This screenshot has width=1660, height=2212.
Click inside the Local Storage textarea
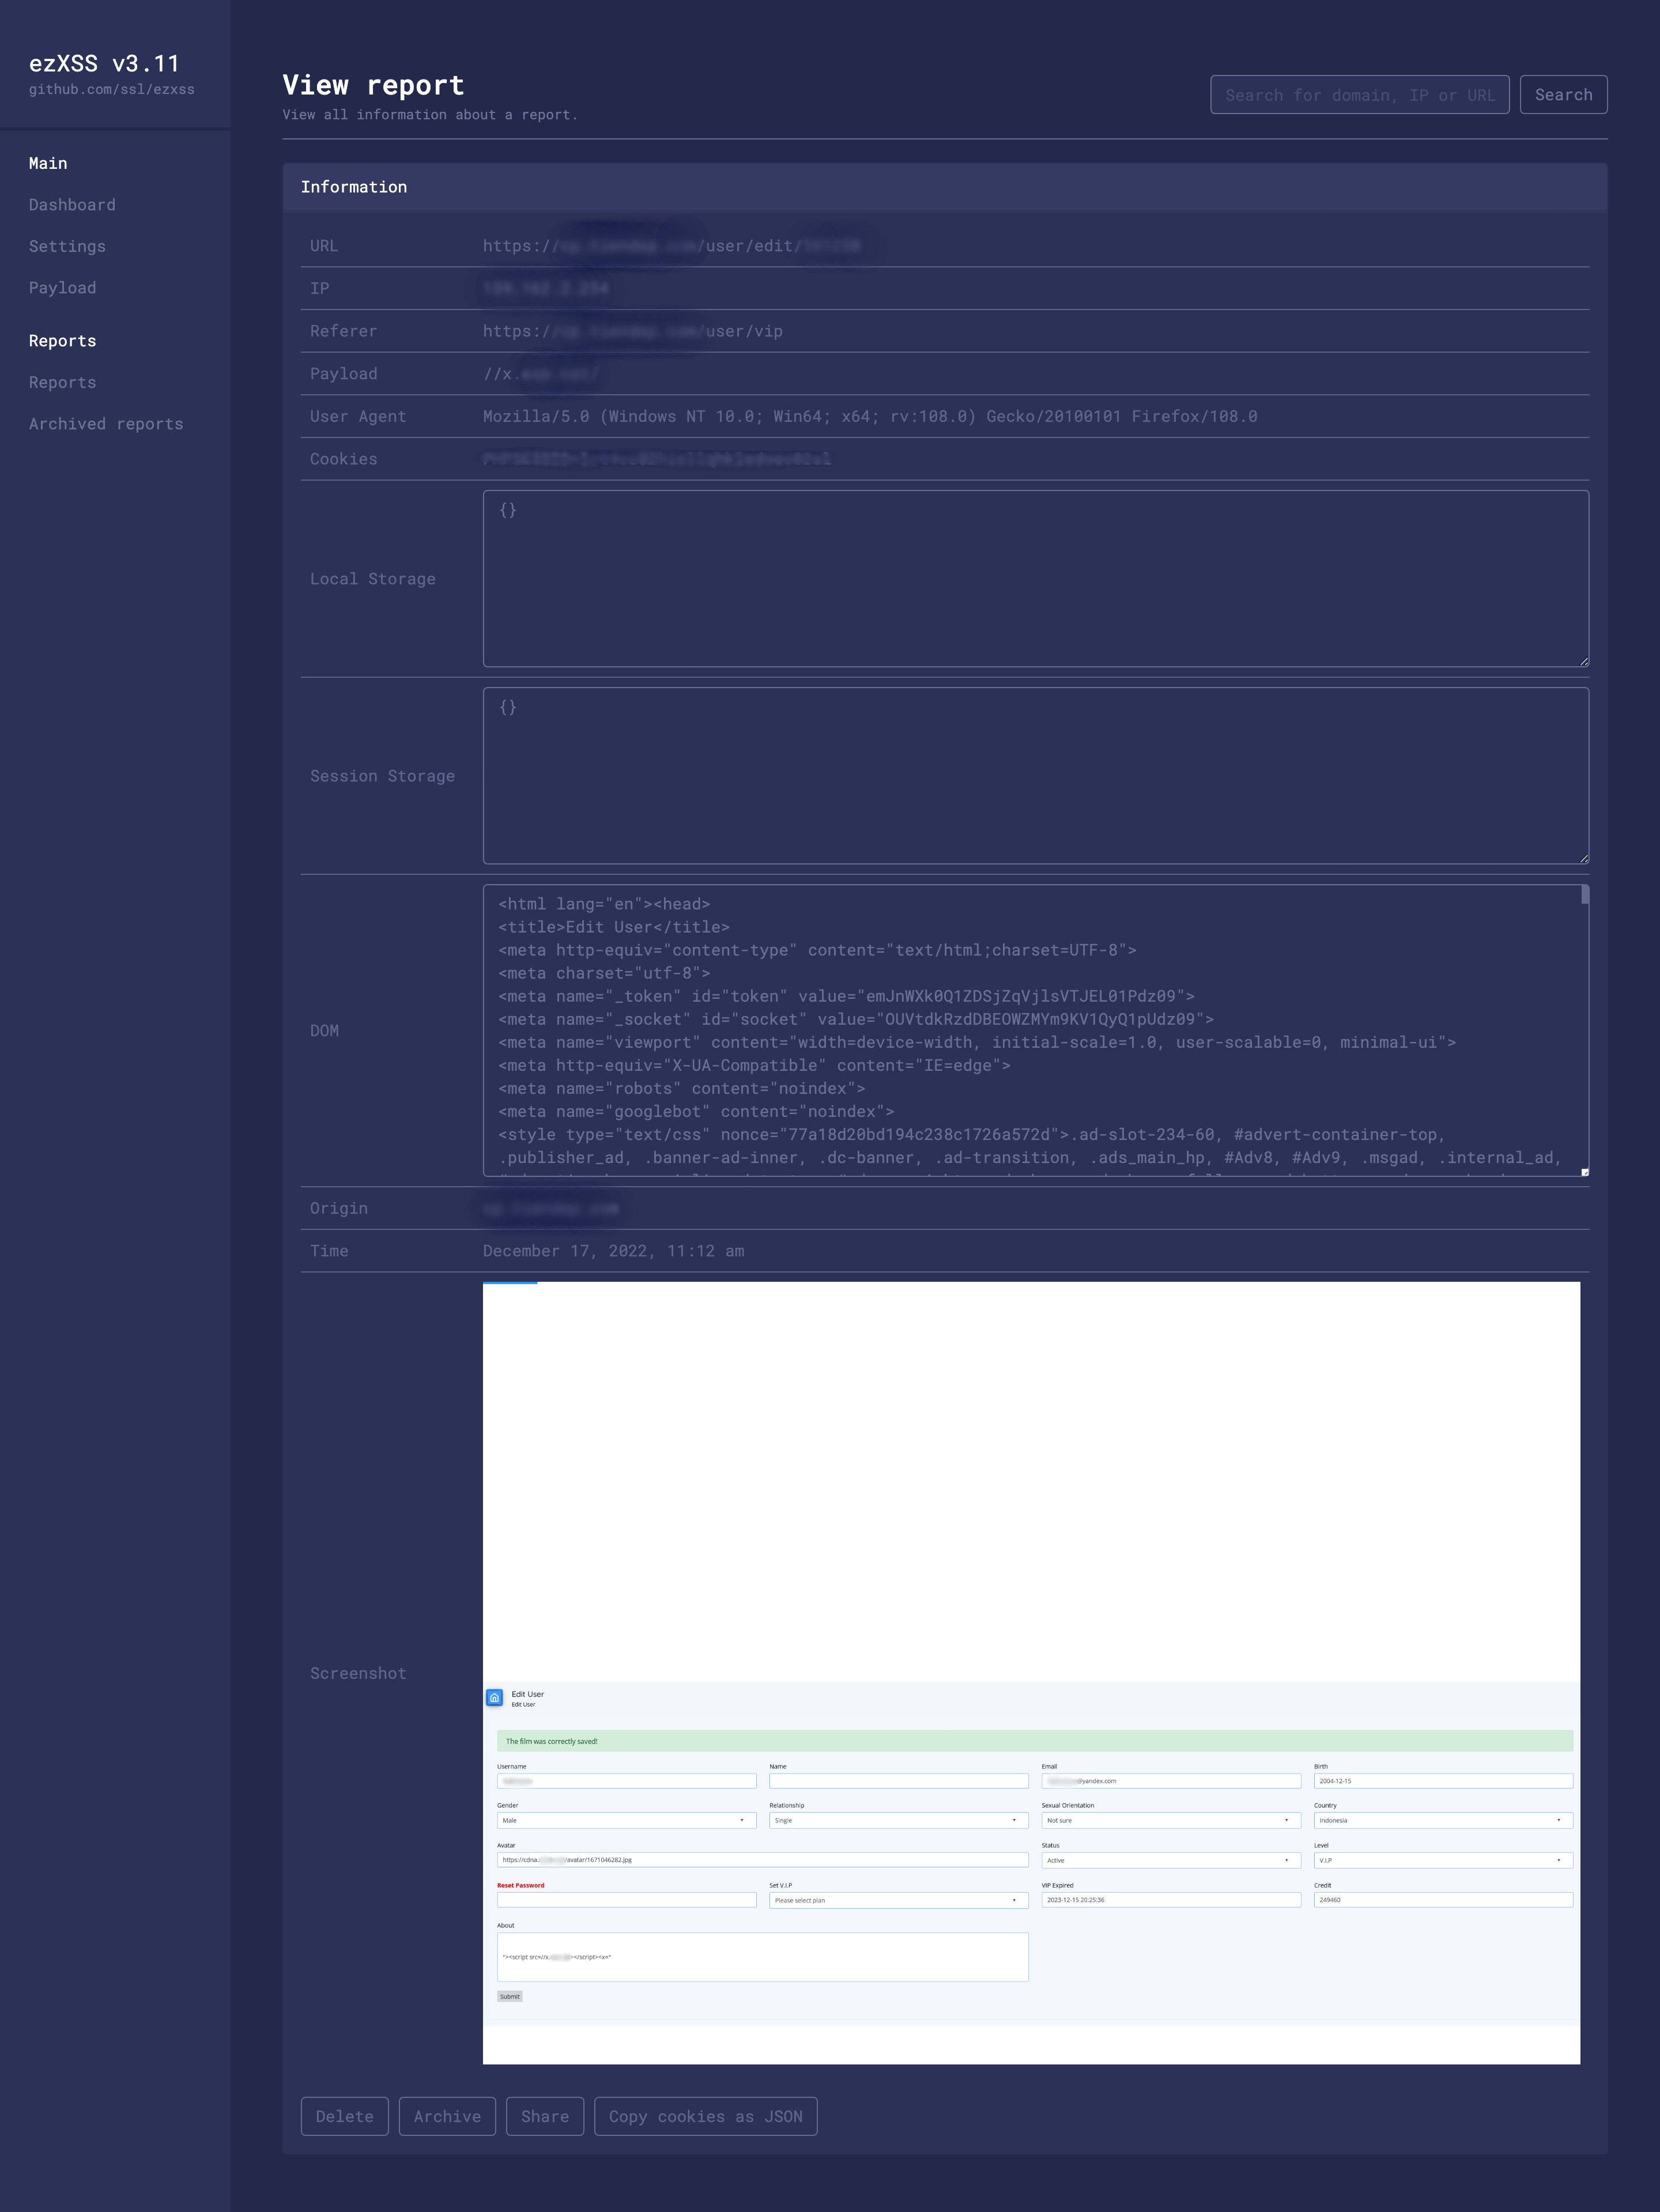click(1034, 578)
